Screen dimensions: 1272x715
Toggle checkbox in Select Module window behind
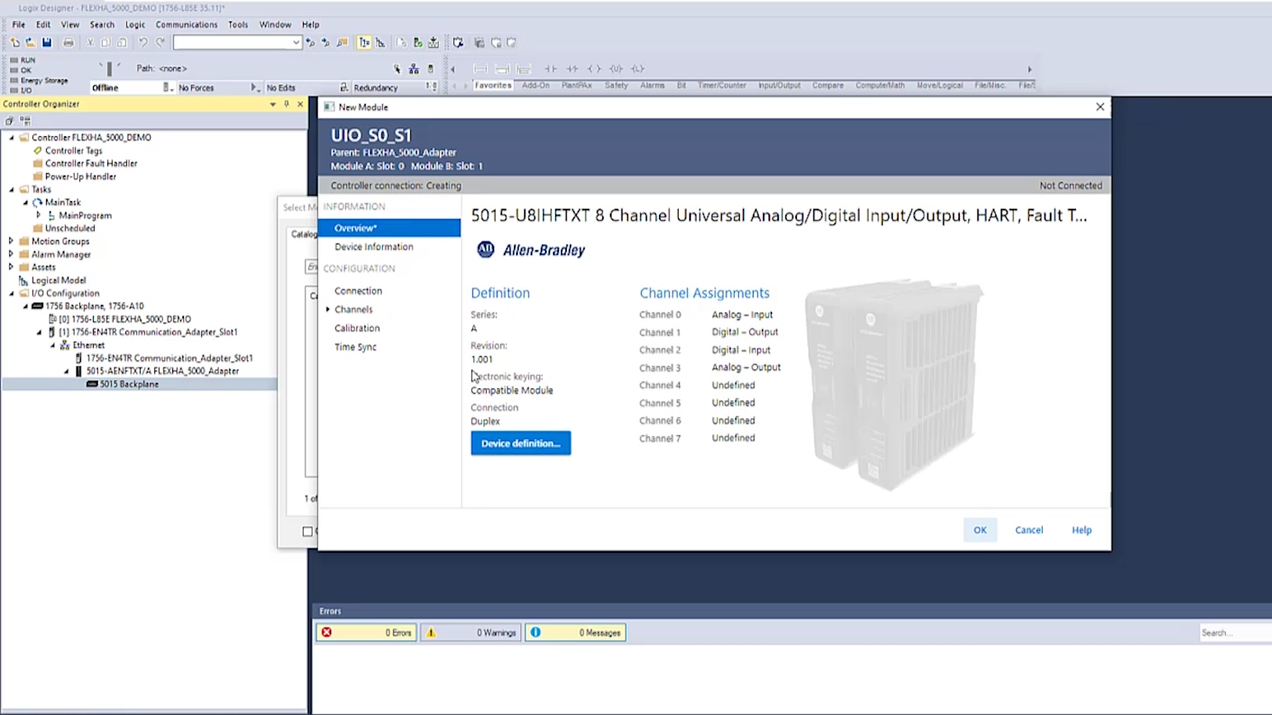[308, 531]
